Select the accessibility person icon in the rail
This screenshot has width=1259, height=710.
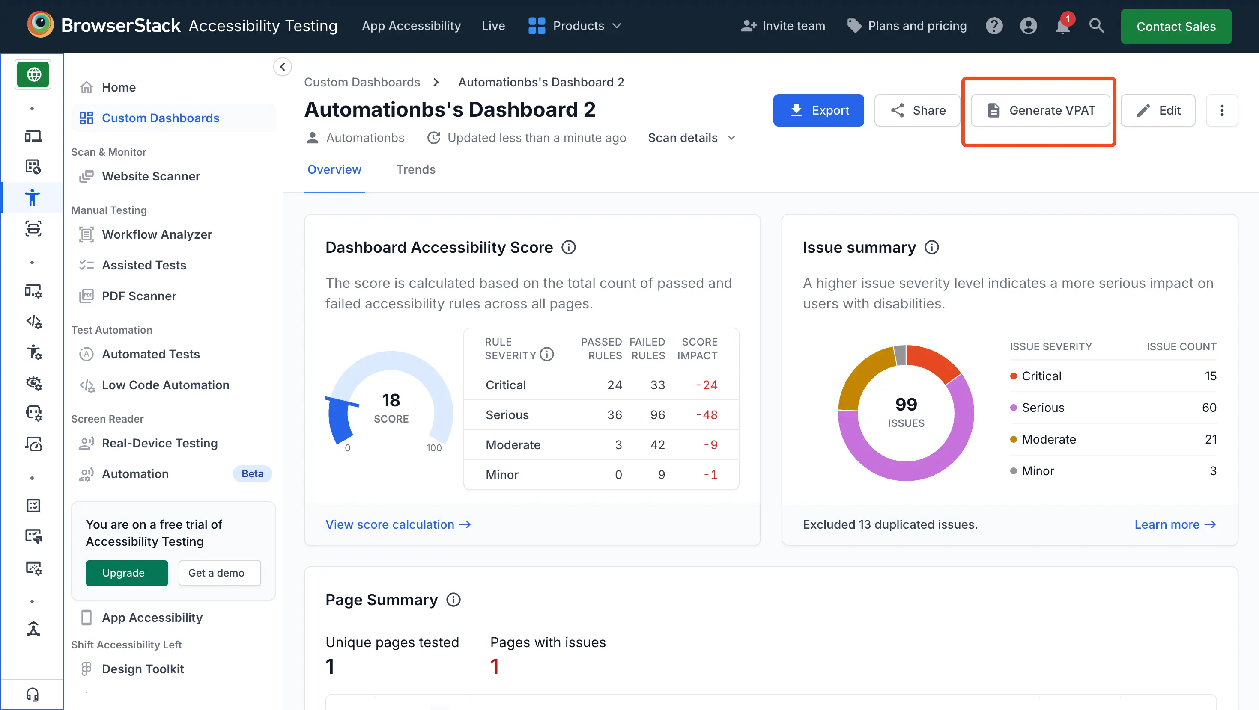[x=33, y=198]
